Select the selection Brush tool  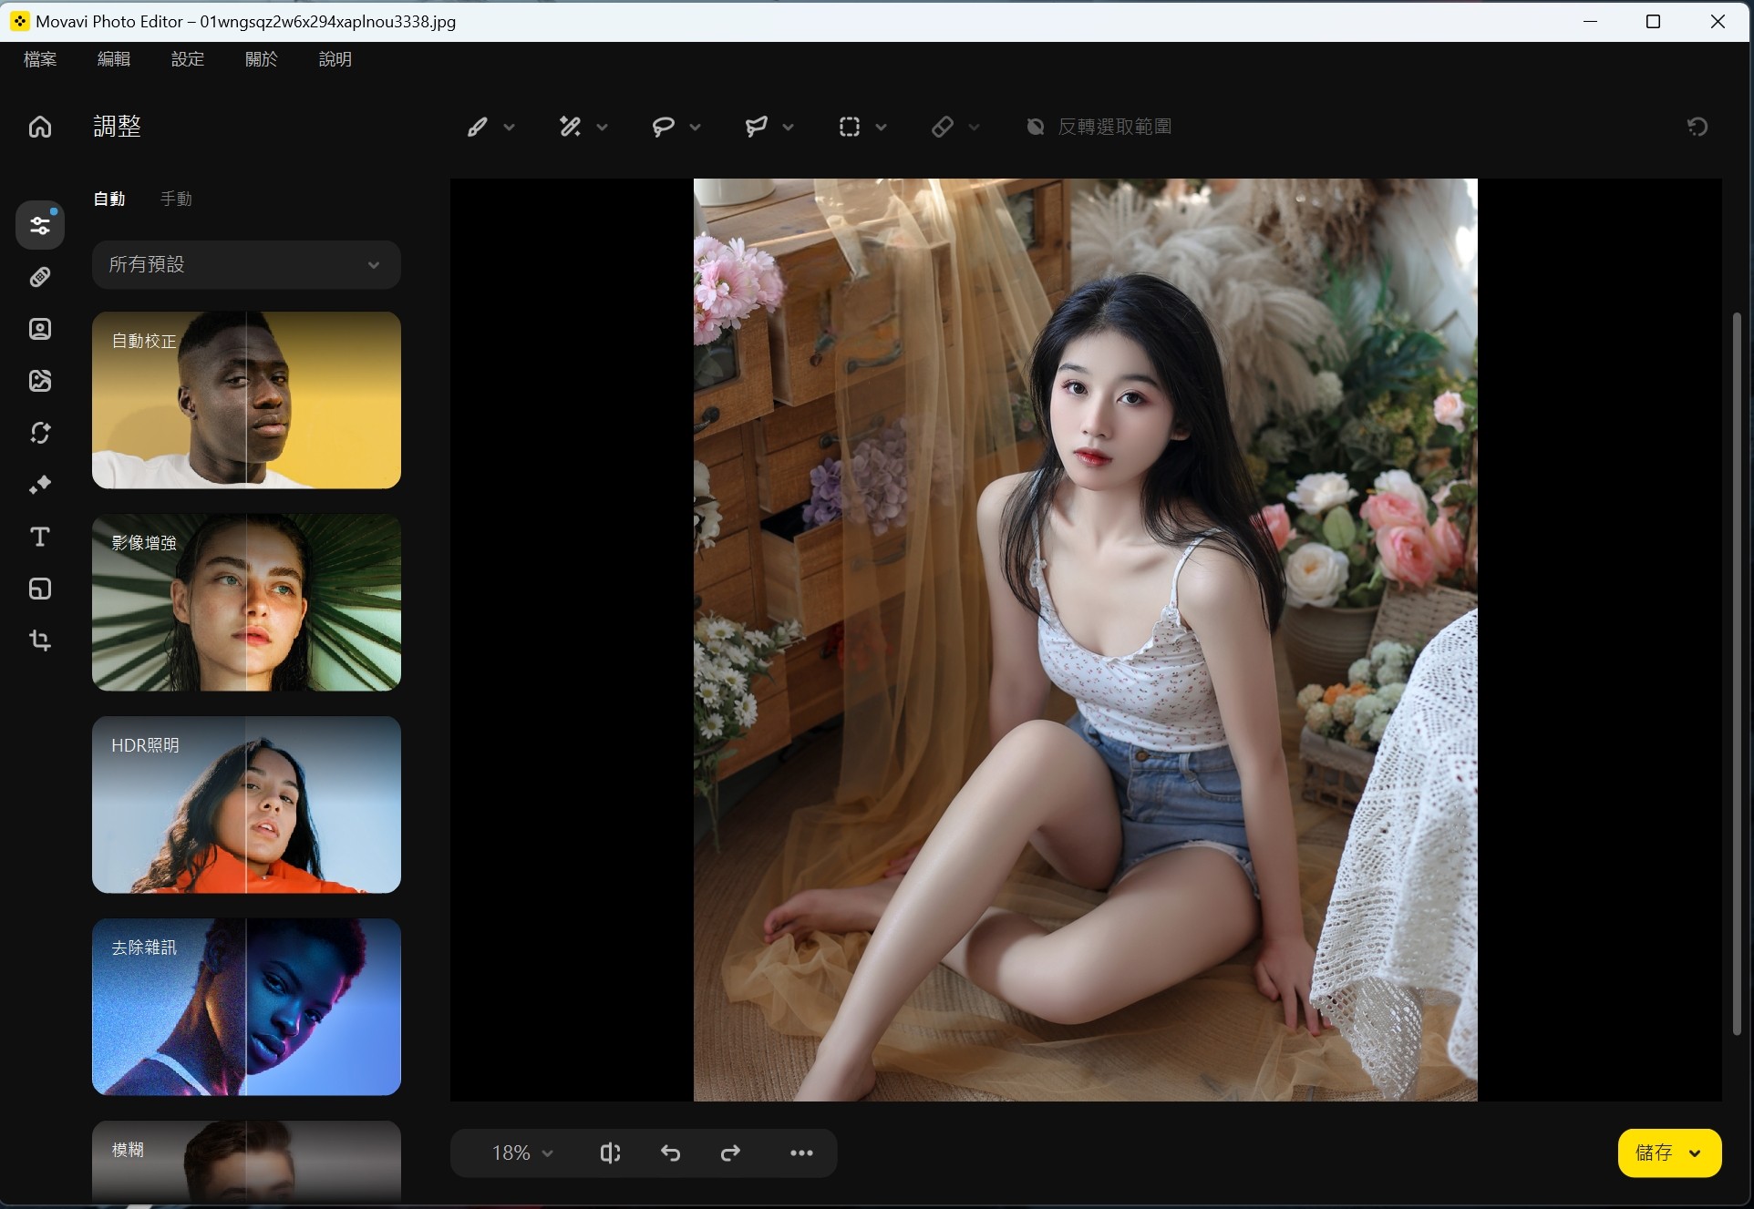point(478,127)
